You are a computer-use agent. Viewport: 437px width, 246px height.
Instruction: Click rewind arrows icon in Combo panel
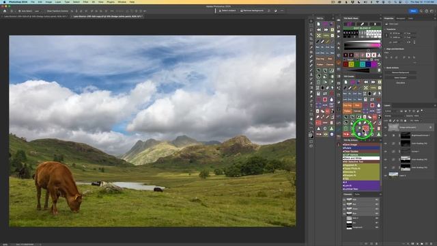366,82
